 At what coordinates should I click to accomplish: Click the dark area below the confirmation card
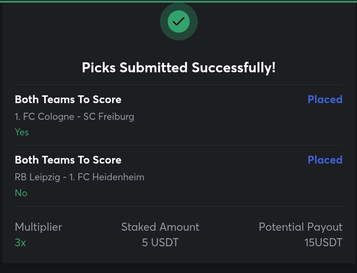click(x=178, y=269)
